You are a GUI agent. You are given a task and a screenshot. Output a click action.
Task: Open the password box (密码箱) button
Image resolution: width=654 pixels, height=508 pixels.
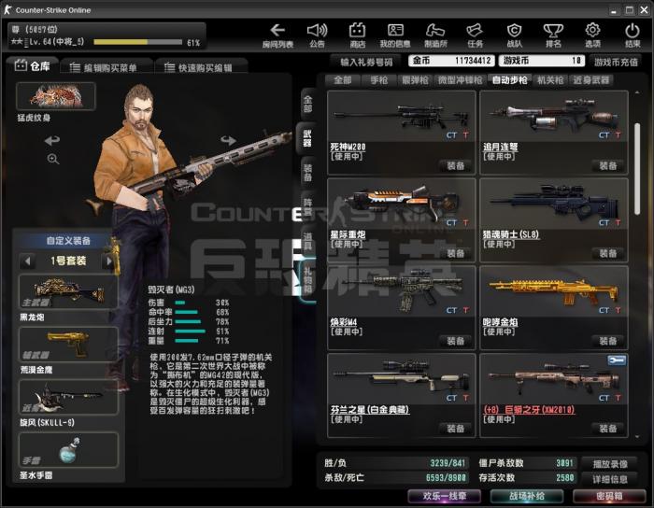point(609,497)
